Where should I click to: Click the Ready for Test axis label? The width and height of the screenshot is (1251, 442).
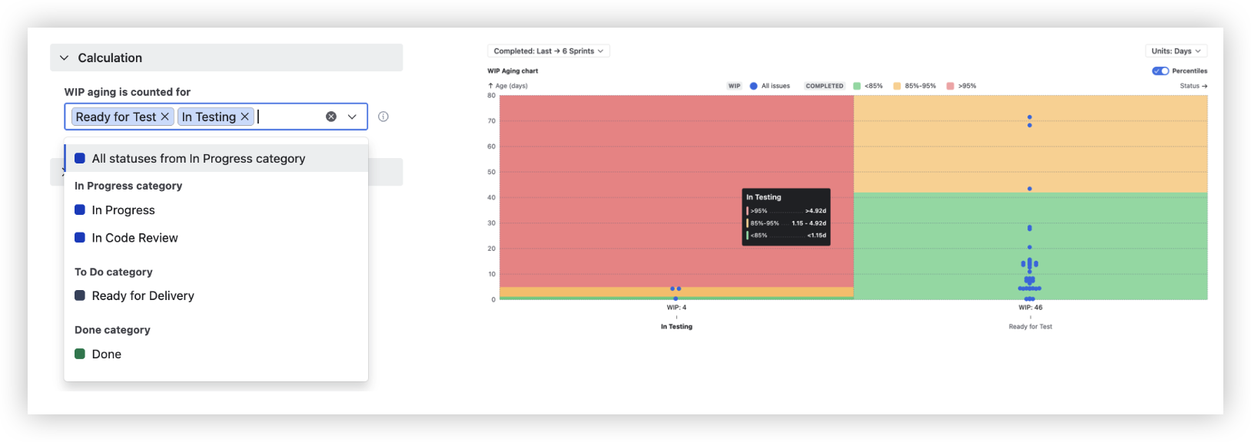(x=1030, y=327)
